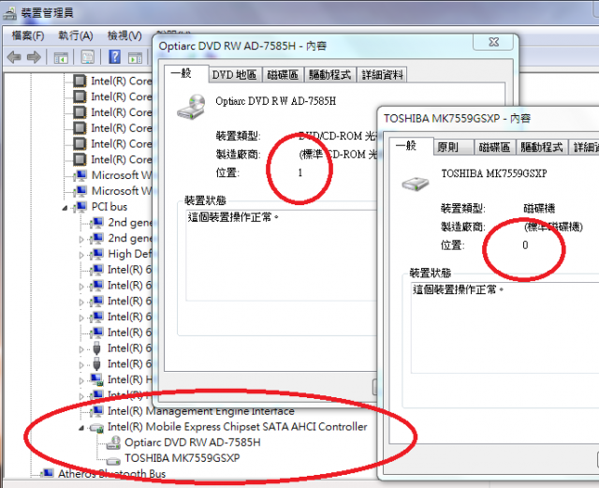
Task: Click the Optiarc DVD RW tree icon
Action: [x=113, y=443]
